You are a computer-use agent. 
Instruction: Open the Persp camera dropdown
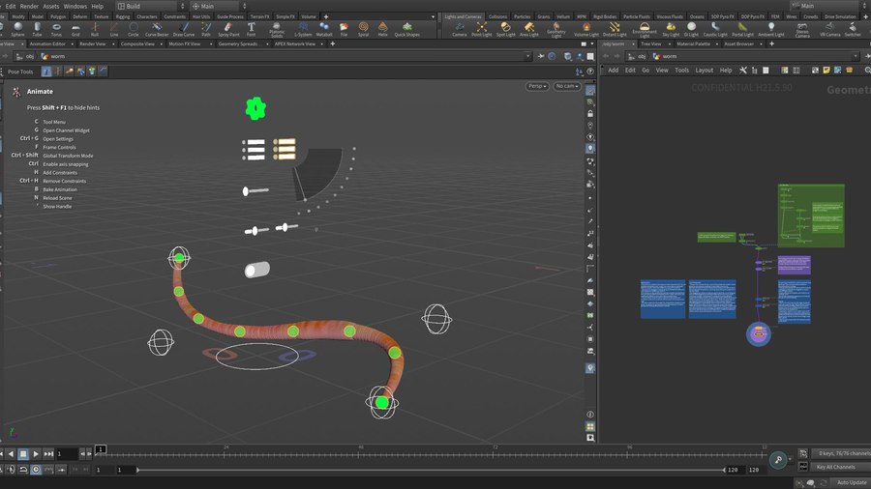point(537,86)
